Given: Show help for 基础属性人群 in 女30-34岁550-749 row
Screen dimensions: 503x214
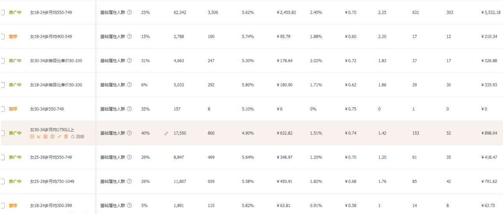Looking at the screenshot, I should [x=129, y=109].
